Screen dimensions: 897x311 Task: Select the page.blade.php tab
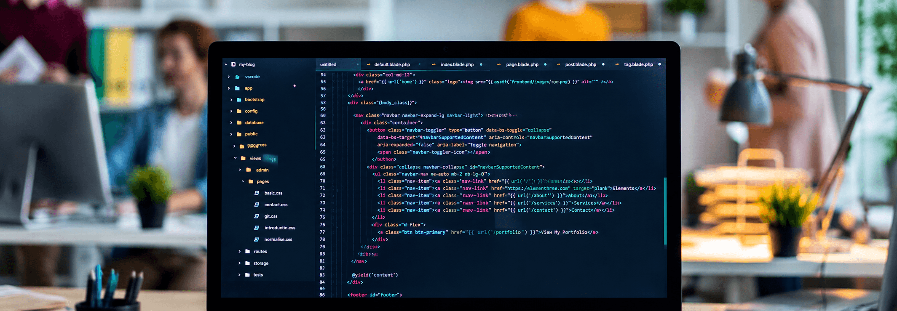coord(522,64)
